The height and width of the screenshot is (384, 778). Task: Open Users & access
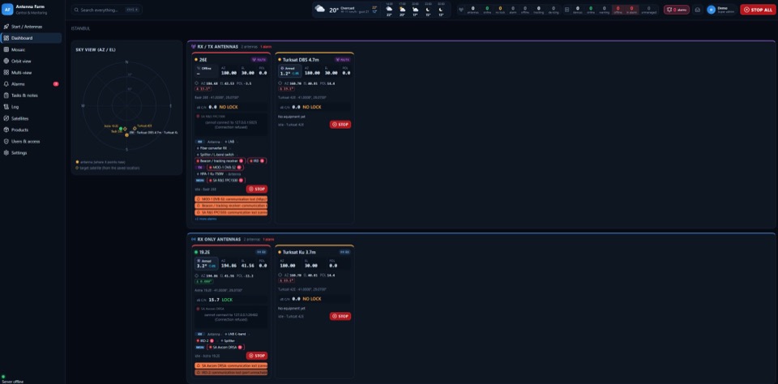[x=32, y=142]
